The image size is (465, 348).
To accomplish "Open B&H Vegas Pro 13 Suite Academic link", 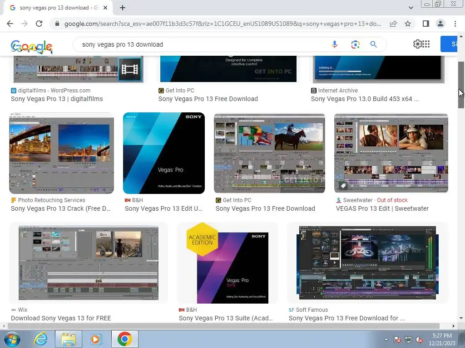I will click(226, 318).
